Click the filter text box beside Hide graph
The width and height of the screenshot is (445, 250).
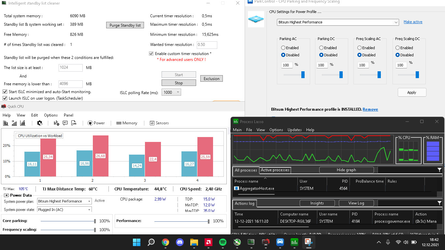coord(407,170)
